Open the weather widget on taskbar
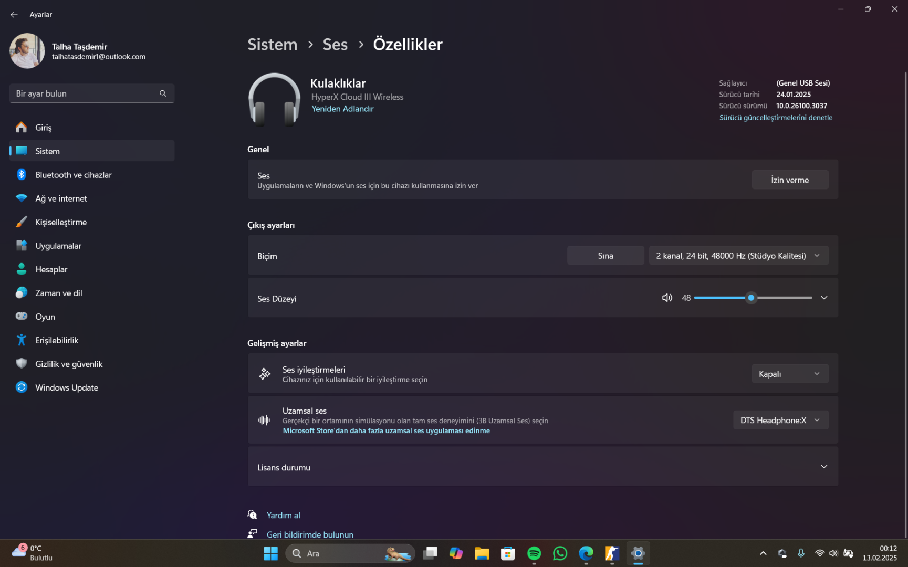Viewport: 908px width, 567px height. click(x=33, y=553)
